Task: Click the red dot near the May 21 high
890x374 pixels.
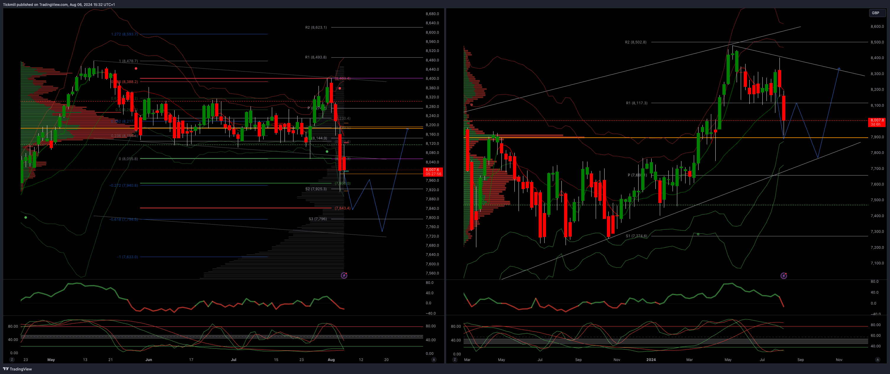Action: coord(136,68)
